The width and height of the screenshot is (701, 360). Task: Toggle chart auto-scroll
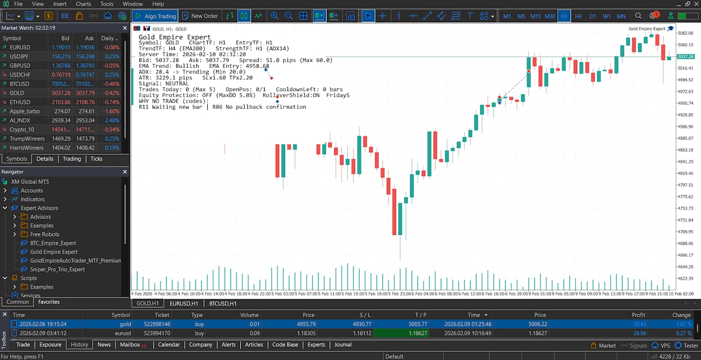click(319, 16)
